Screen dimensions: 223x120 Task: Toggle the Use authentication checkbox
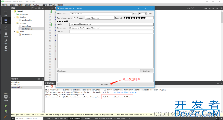click(x=74, y=18)
